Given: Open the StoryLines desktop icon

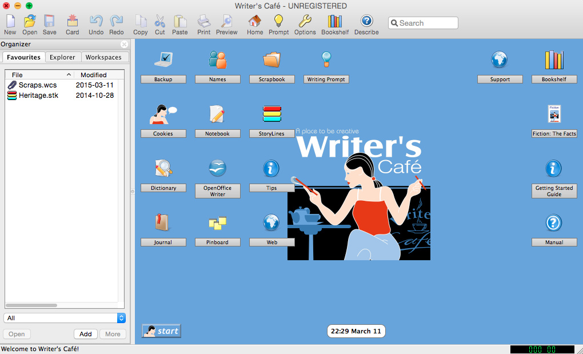Looking at the screenshot, I should tap(272, 114).
